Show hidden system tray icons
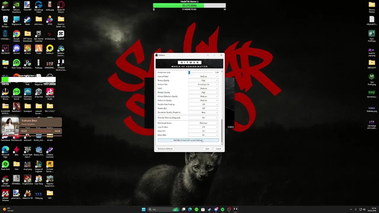Viewport: 379px width, 213px height. (351, 209)
